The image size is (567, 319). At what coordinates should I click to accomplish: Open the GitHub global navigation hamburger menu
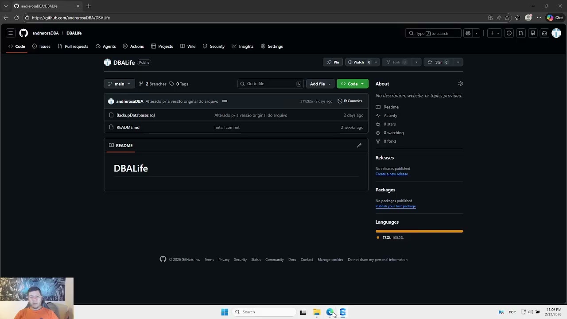coord(11,33)
